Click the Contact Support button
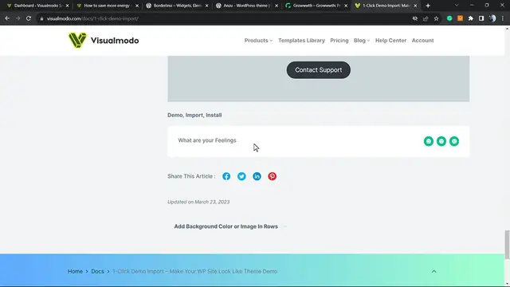This screenshot has width=510, height=287. pos(319,70)
